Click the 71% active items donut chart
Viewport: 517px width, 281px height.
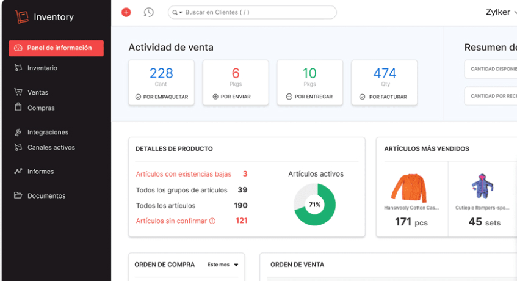314,205
